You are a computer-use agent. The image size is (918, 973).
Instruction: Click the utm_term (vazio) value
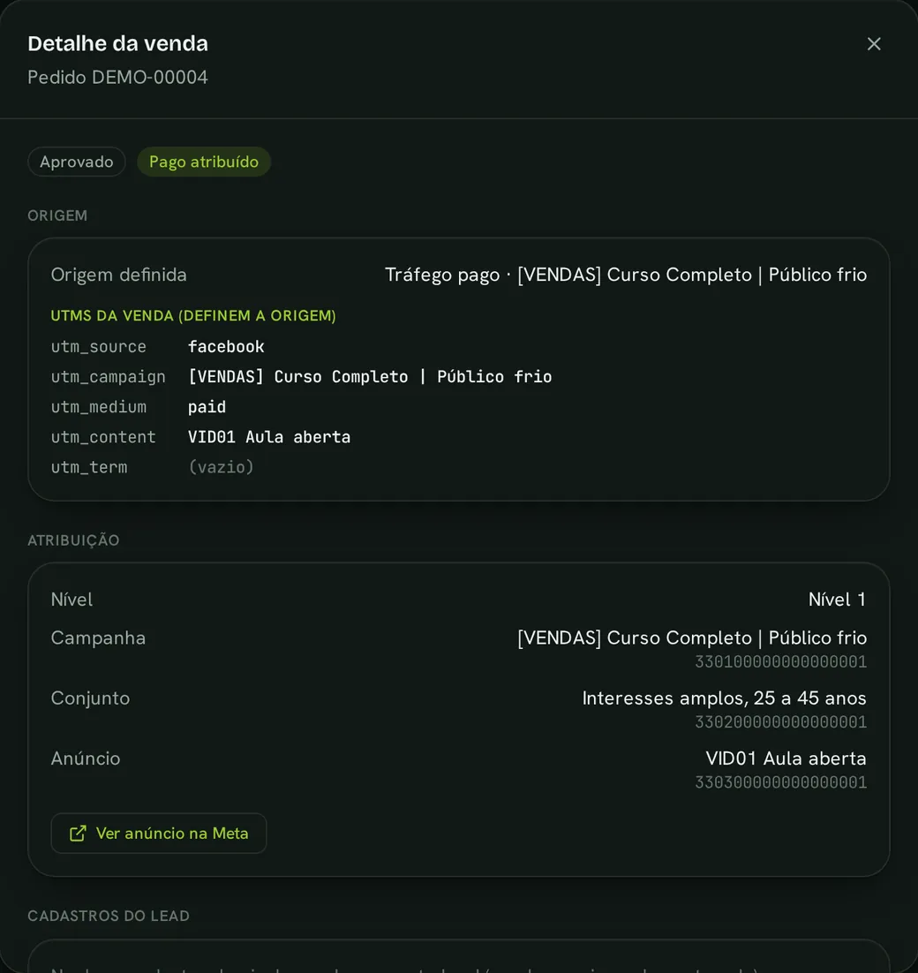(x=222, y=467)
